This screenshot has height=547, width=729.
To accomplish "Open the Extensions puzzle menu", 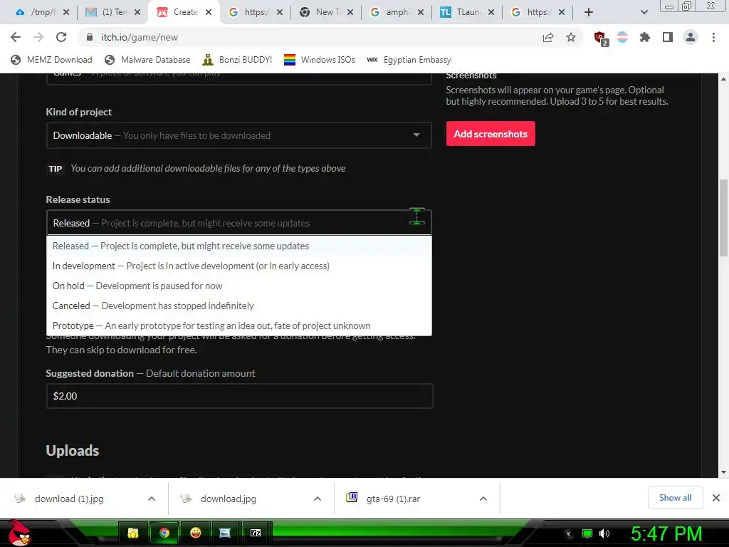I will point(645,37).
